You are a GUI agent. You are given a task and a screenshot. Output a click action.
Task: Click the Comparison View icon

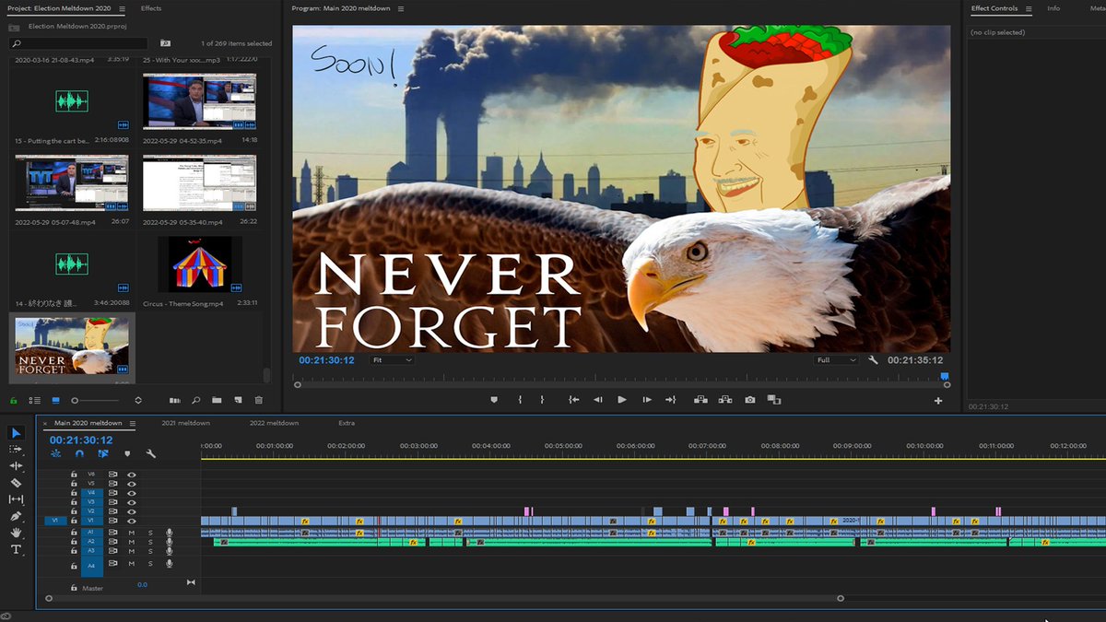pos(774,400)
